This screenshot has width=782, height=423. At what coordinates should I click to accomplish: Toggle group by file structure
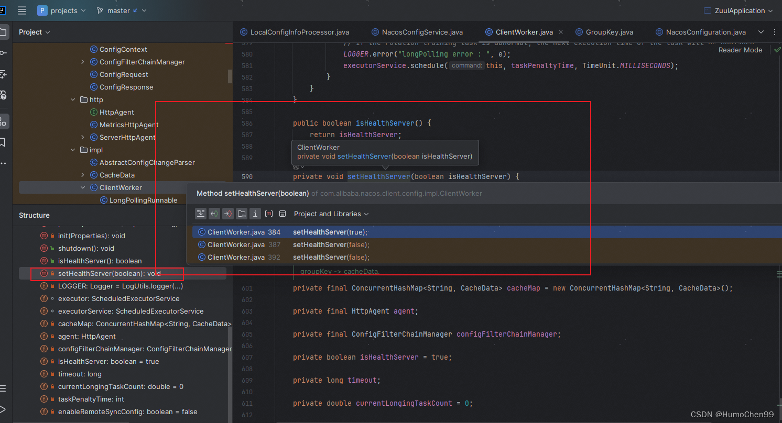click(242, 214)
